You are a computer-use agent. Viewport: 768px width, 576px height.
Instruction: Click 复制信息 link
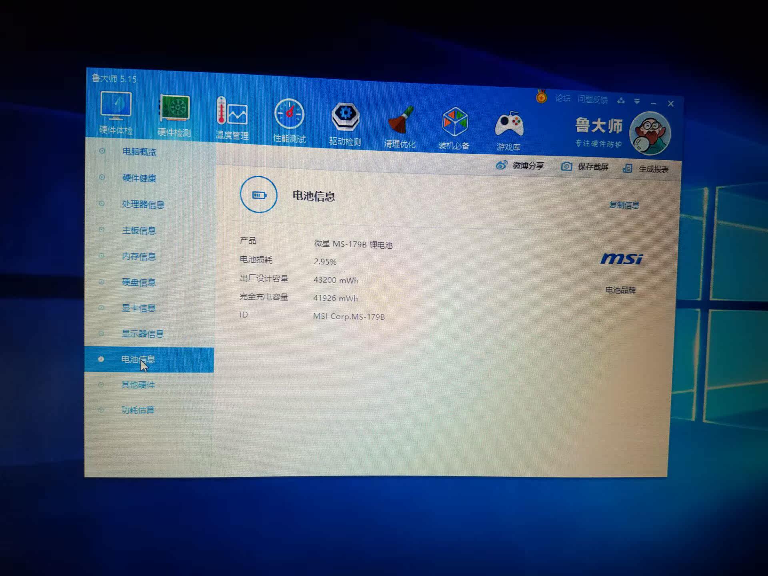pyautogui.click(x=624, y=205)
